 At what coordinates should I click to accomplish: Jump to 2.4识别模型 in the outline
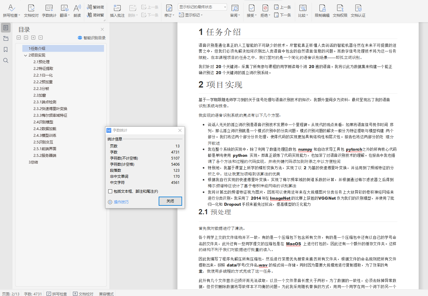point(43,122)
